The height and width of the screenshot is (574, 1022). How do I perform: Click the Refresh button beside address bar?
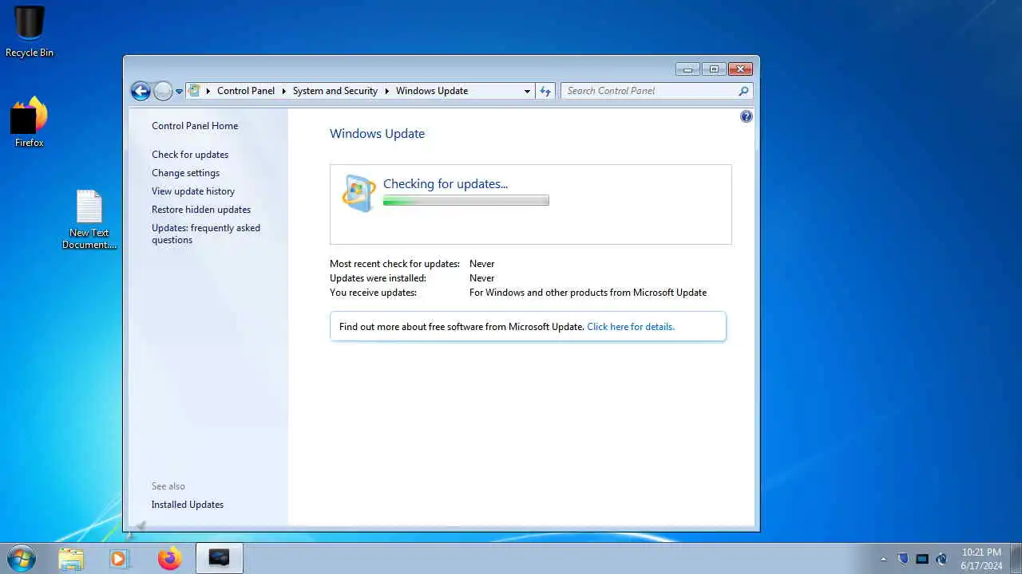coord(545,91)
